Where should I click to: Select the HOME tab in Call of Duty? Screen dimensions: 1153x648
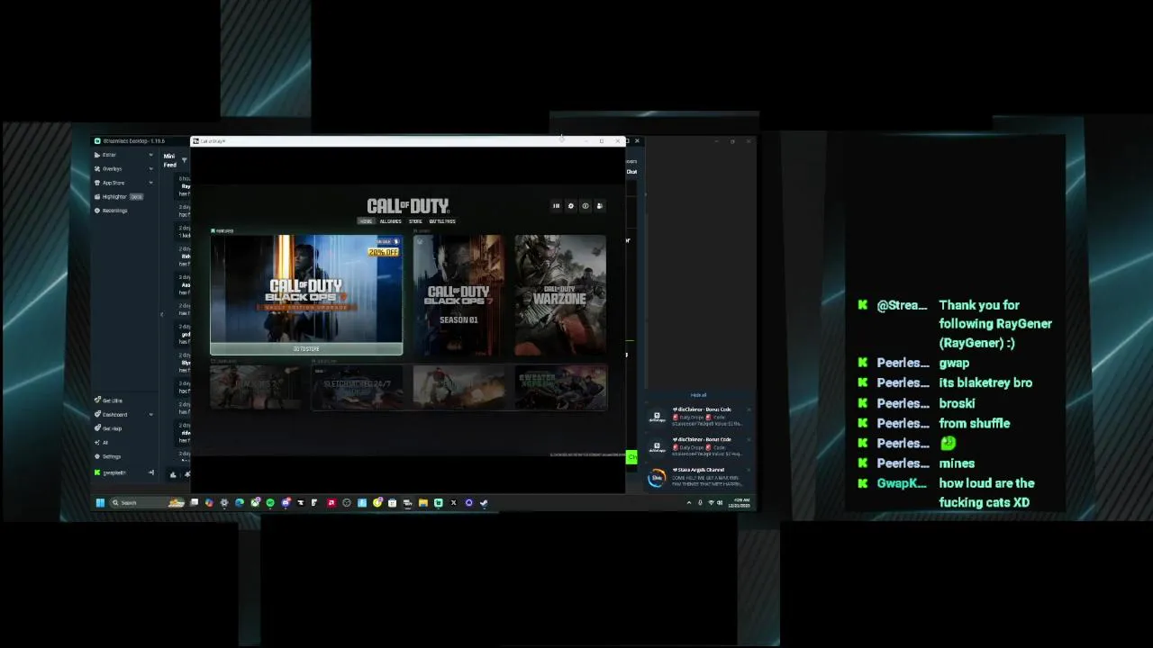point(366,221)
